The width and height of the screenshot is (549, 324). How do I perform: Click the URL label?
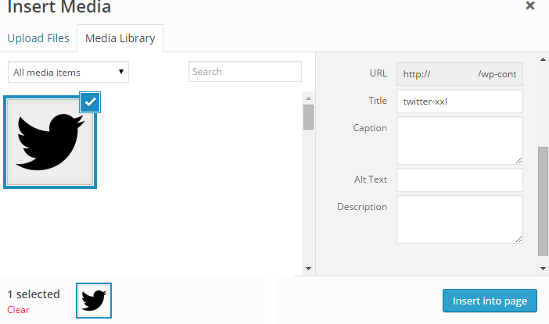379,73
